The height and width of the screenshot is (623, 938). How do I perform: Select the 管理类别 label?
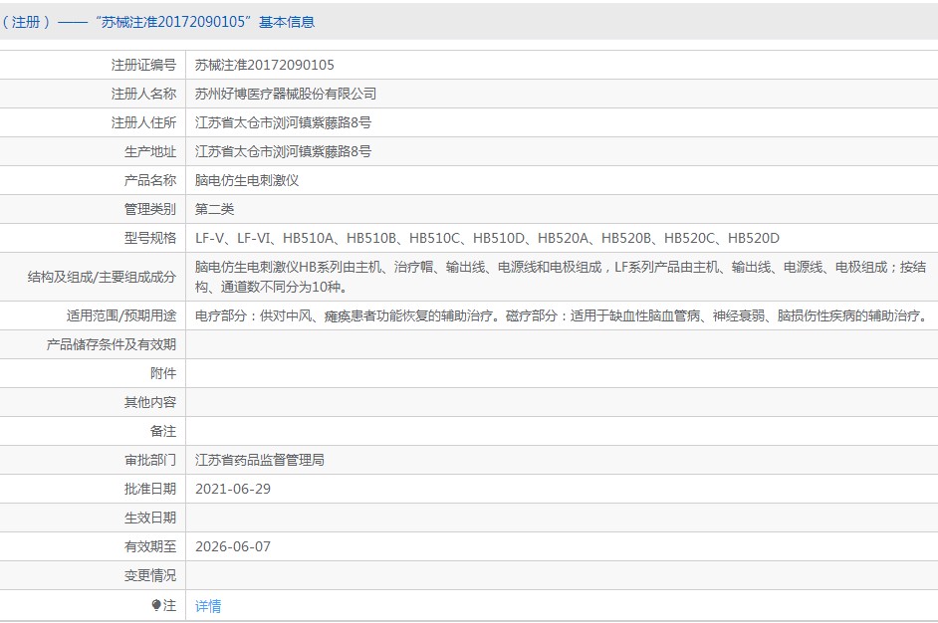click(150, 209)
